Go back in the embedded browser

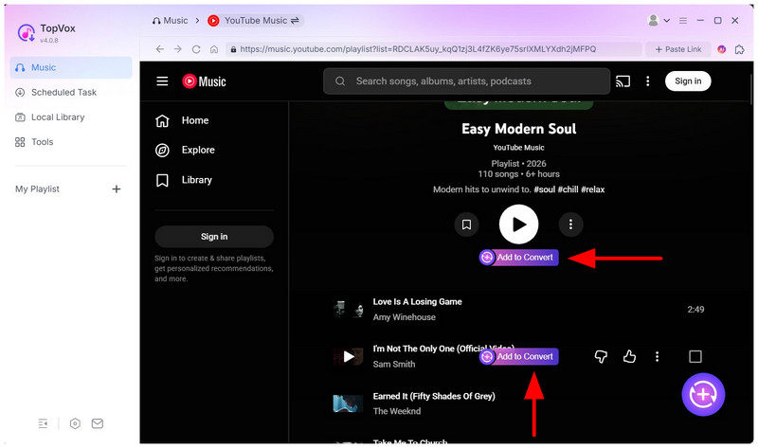[x=160, y=49]
